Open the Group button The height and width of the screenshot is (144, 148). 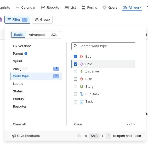pos(42,20)
